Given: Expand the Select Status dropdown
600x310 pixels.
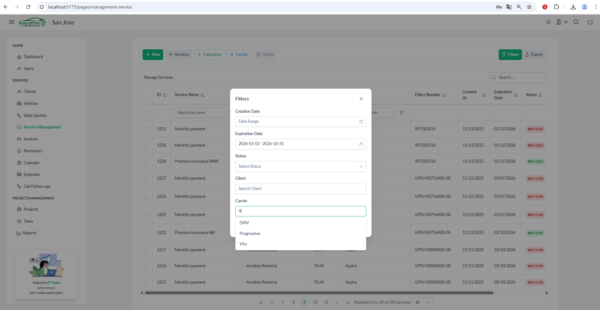Looking at the screenshot, I should tap(300, 166).
